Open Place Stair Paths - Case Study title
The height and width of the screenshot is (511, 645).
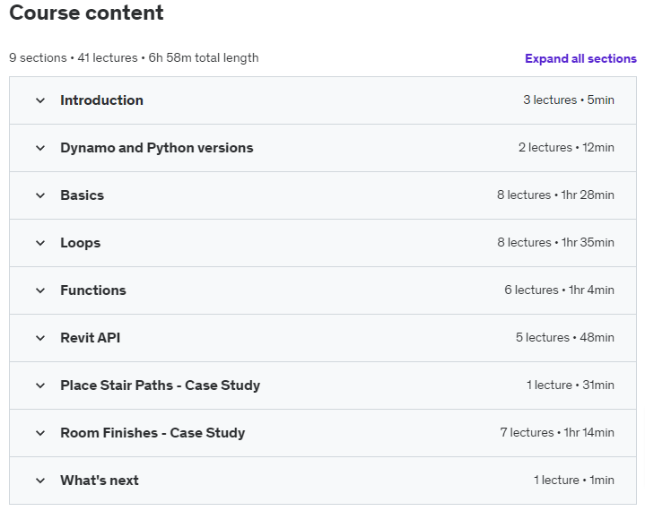(160, 385)
